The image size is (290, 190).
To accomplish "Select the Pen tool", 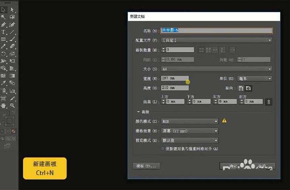I will click(x=4, y=25).
